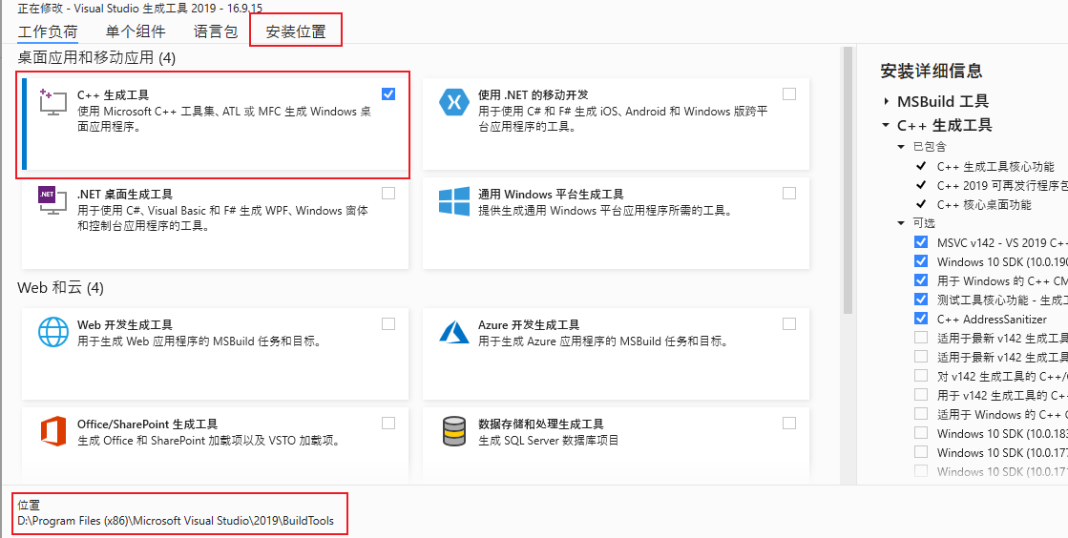Screen dimensions: 1068x538
Task: Select the 通用 Windows 平台生成工具 title text
Action: (x=551, y=194)
